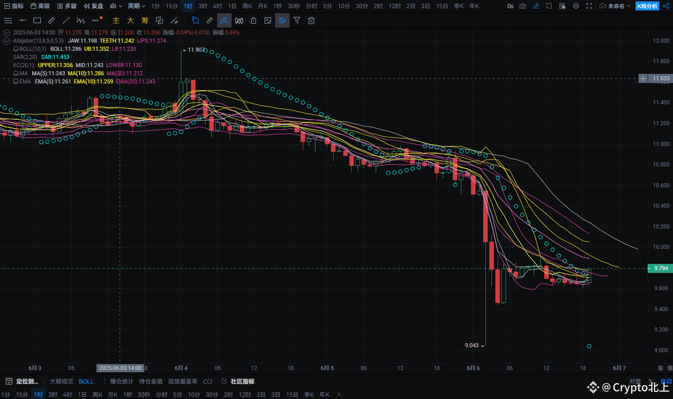673x399 pixels.
Task: Select the horizontal lines drawing tool
Action: pyautogui.click(x=8, y=20)
